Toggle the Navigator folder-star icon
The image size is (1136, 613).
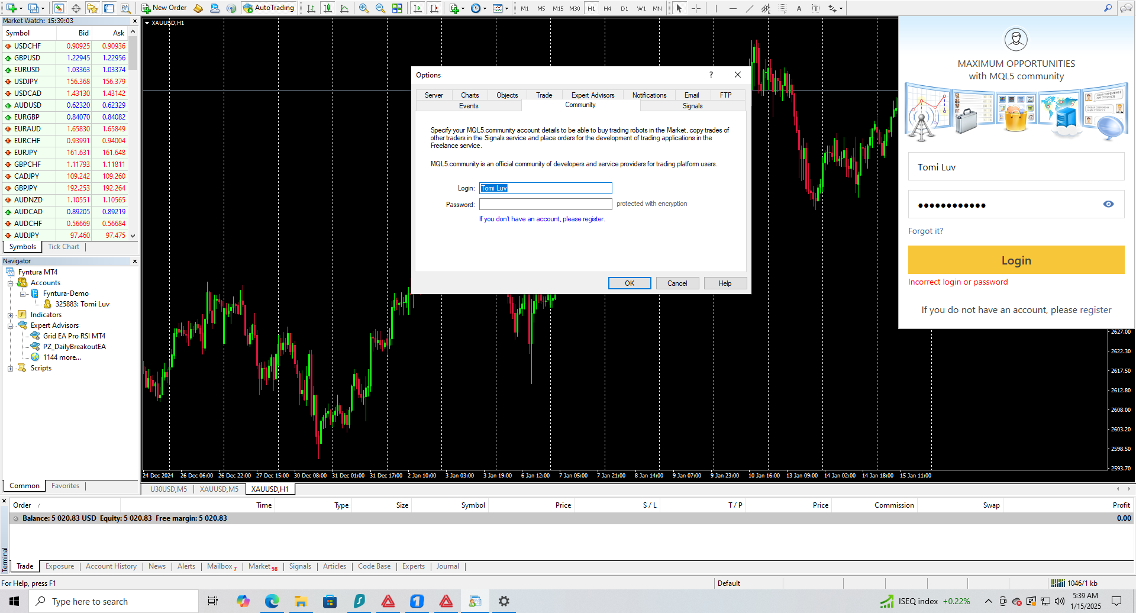click(x=92, y=8)
